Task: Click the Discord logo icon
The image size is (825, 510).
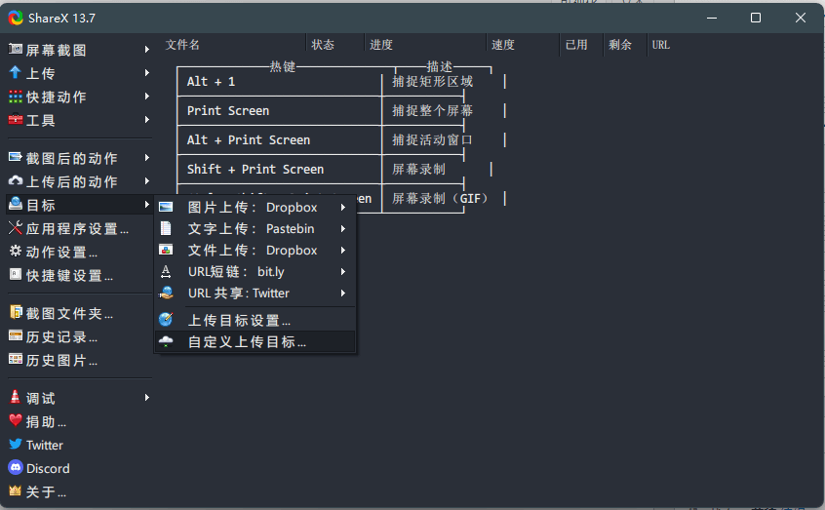Action: click(x=16, y=467)
